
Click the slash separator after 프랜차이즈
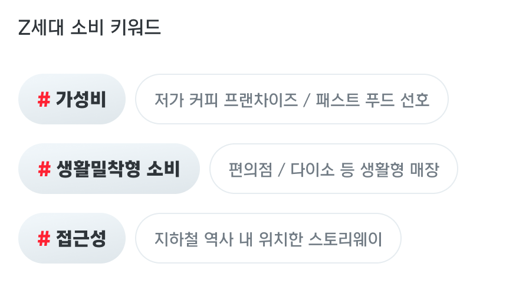point(307,100)
